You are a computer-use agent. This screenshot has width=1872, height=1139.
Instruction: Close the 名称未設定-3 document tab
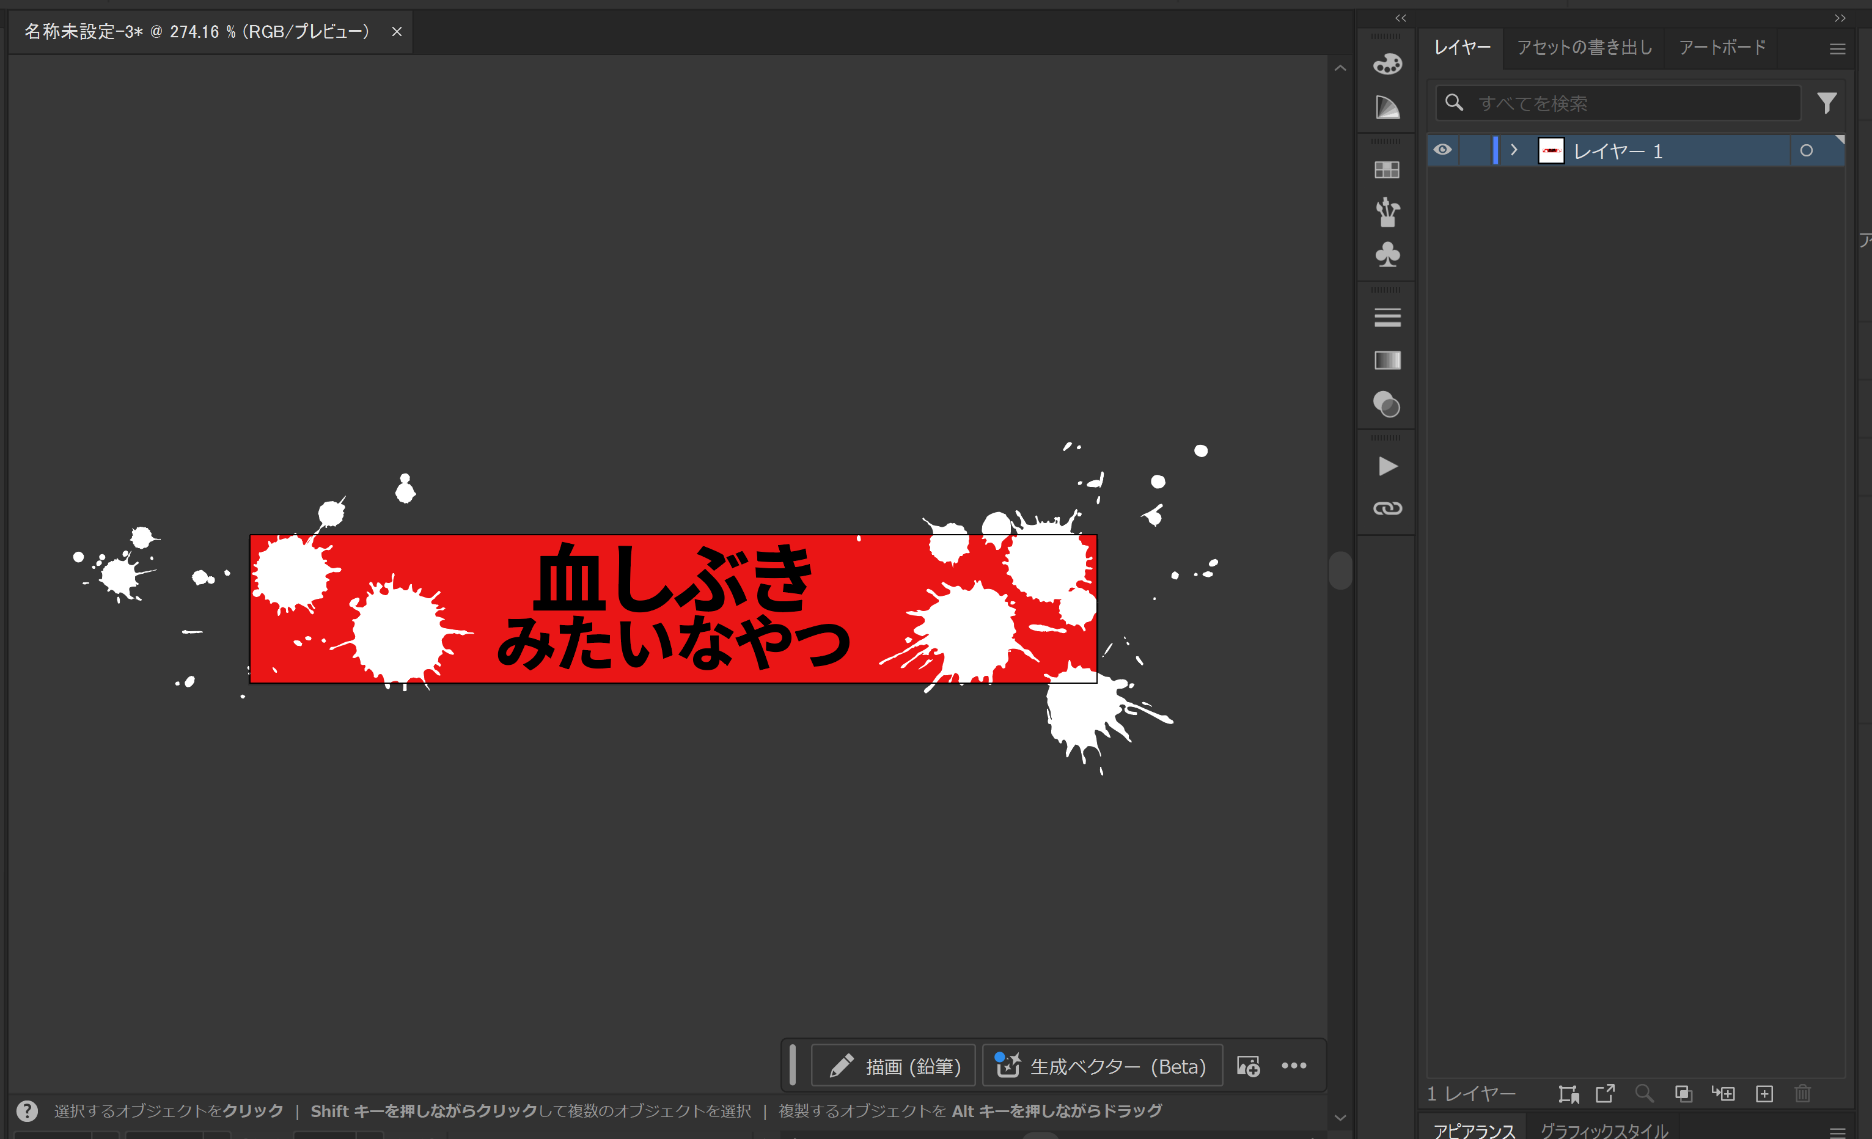[x=397, y=31]
